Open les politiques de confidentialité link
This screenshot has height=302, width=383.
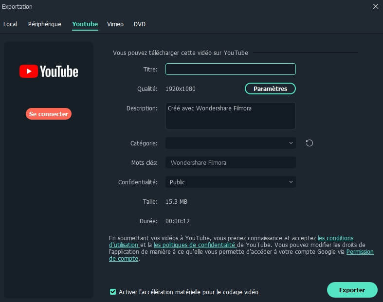tap(195, 245)
